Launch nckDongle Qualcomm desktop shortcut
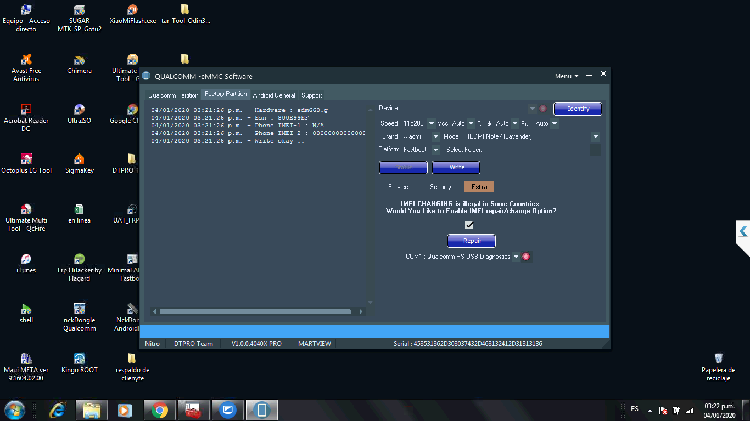Image resolution: width=750 pixels, height=421 pixels. tap(80, 317)
